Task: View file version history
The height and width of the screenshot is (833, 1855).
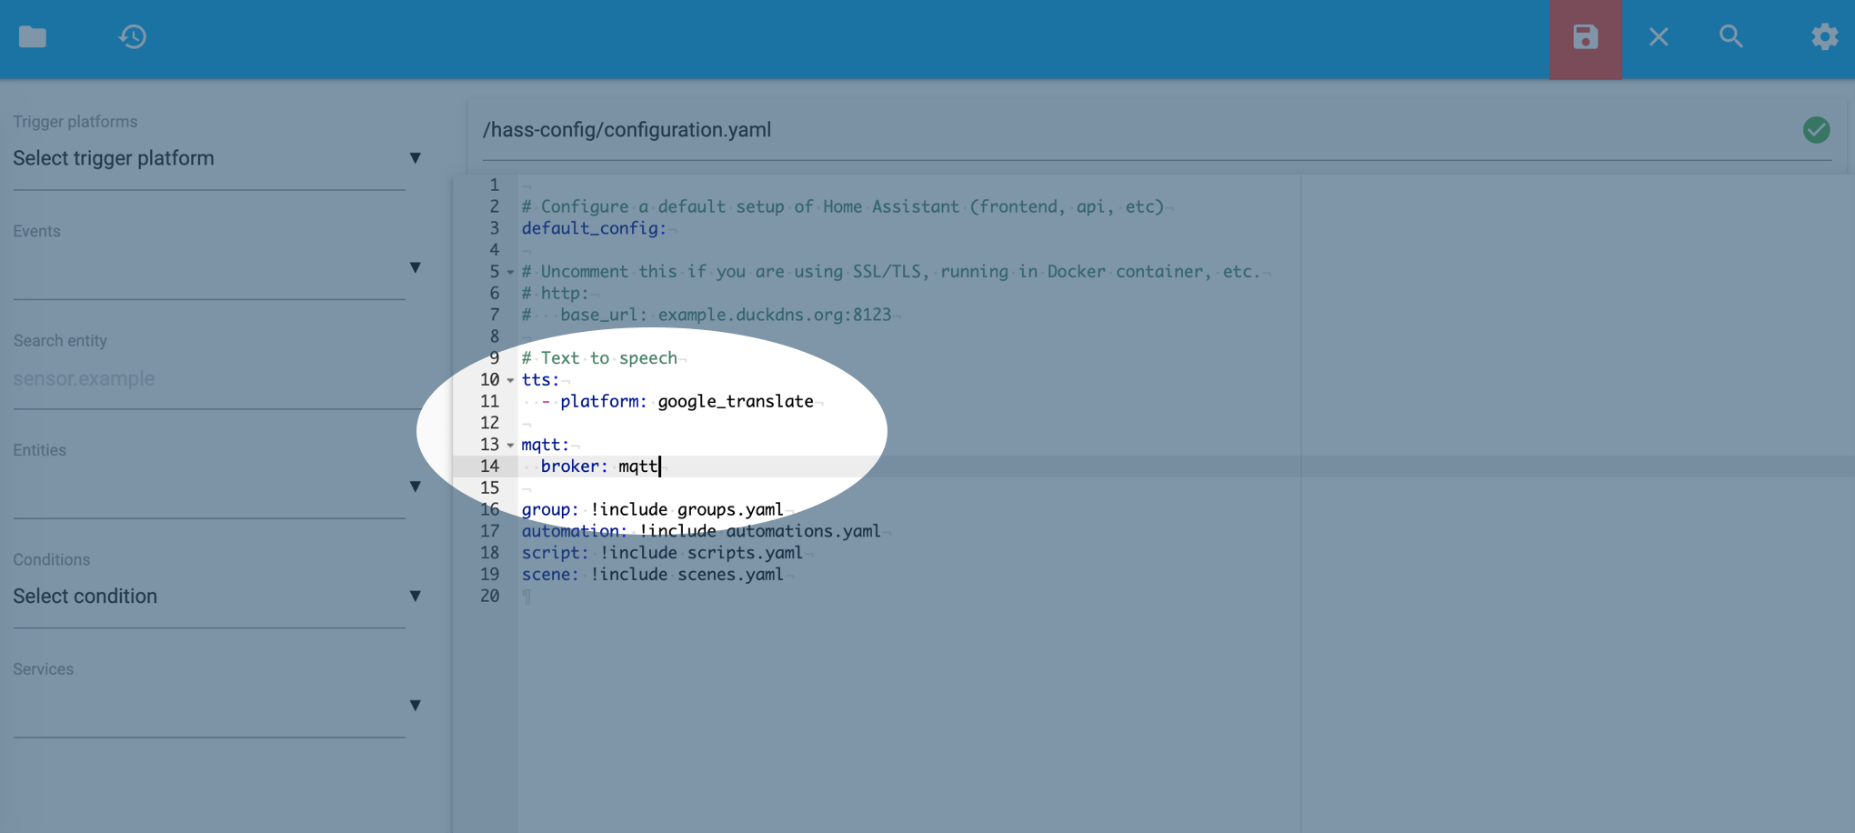Action: pos(134,37)
